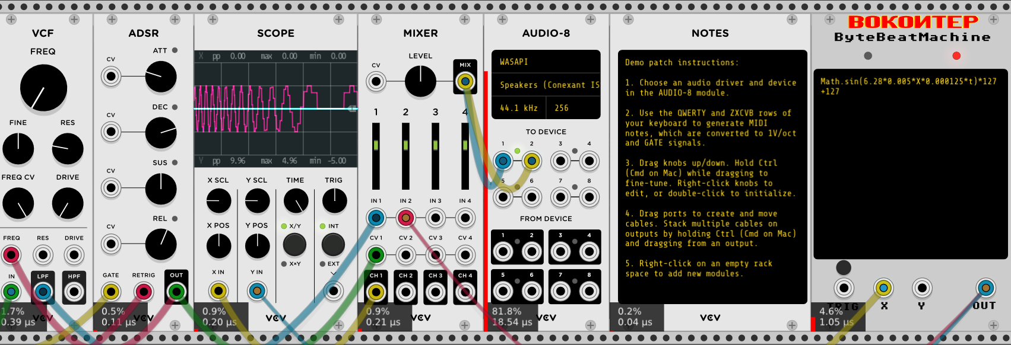
Task: Click the ADSR REL CV input port
Action: coord(111,244)
